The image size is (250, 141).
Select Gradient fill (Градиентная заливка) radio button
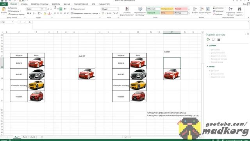pos(209,56)
